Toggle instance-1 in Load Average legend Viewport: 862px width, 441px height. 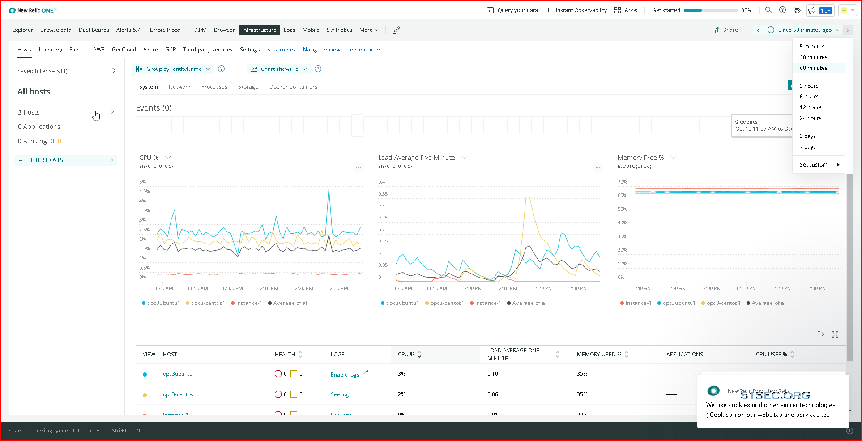[486, 303]
